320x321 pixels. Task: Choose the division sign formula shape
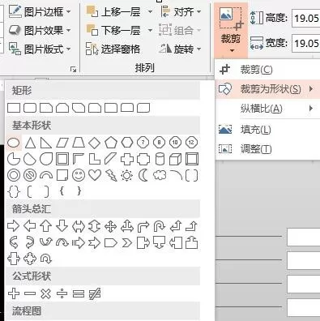tap(62, 293)
